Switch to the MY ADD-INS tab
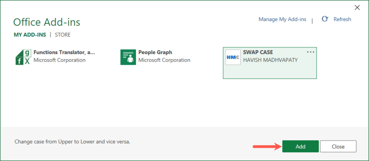 click(x=30, y=35)
